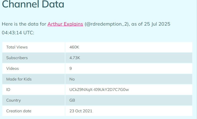The image size is (197, 119).
Task: Select the Country label cell
Action: point(34,100)
